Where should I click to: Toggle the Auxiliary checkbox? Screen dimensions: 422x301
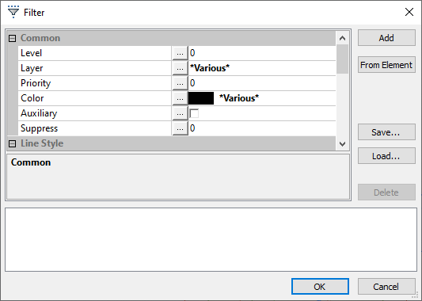194,113
